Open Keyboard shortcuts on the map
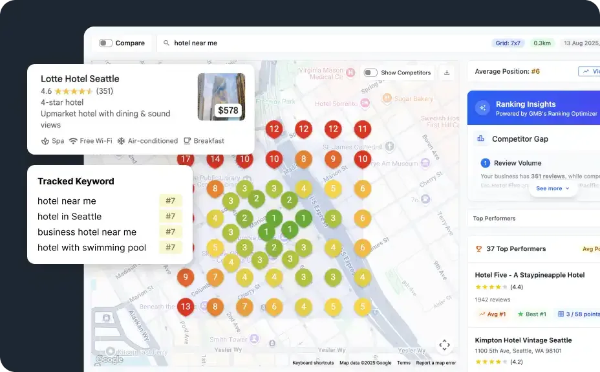This screenshot has height=372, width=600. (x=313, y=363)
